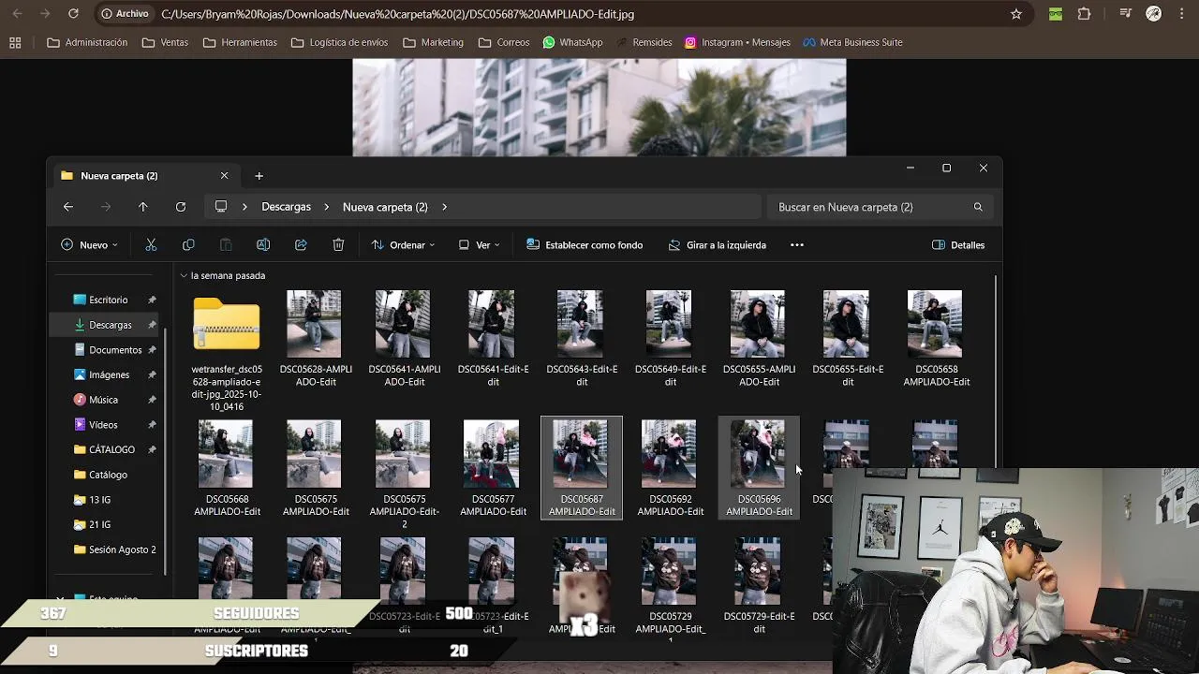This screenshot has width=1199, height=674.
Task: Open Chrome's Extensions puzzle icon
Action: click(x=1085, y=14)
